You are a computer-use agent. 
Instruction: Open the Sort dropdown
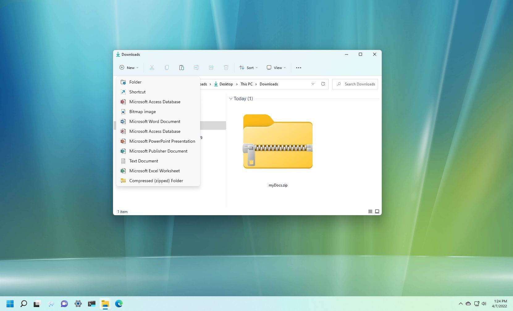[248, 68]
